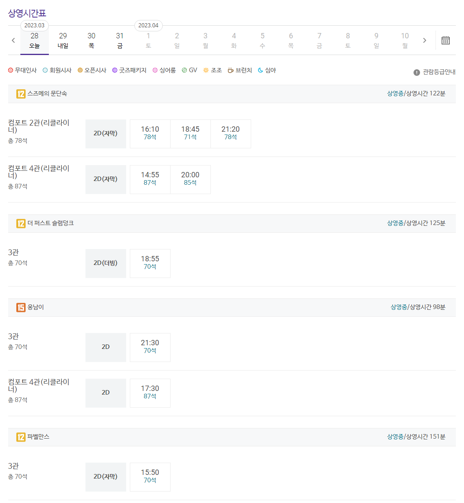Click the 심야 moon icon
The width and height of the screenshot is (464, 503).
(x=260, y=70)
